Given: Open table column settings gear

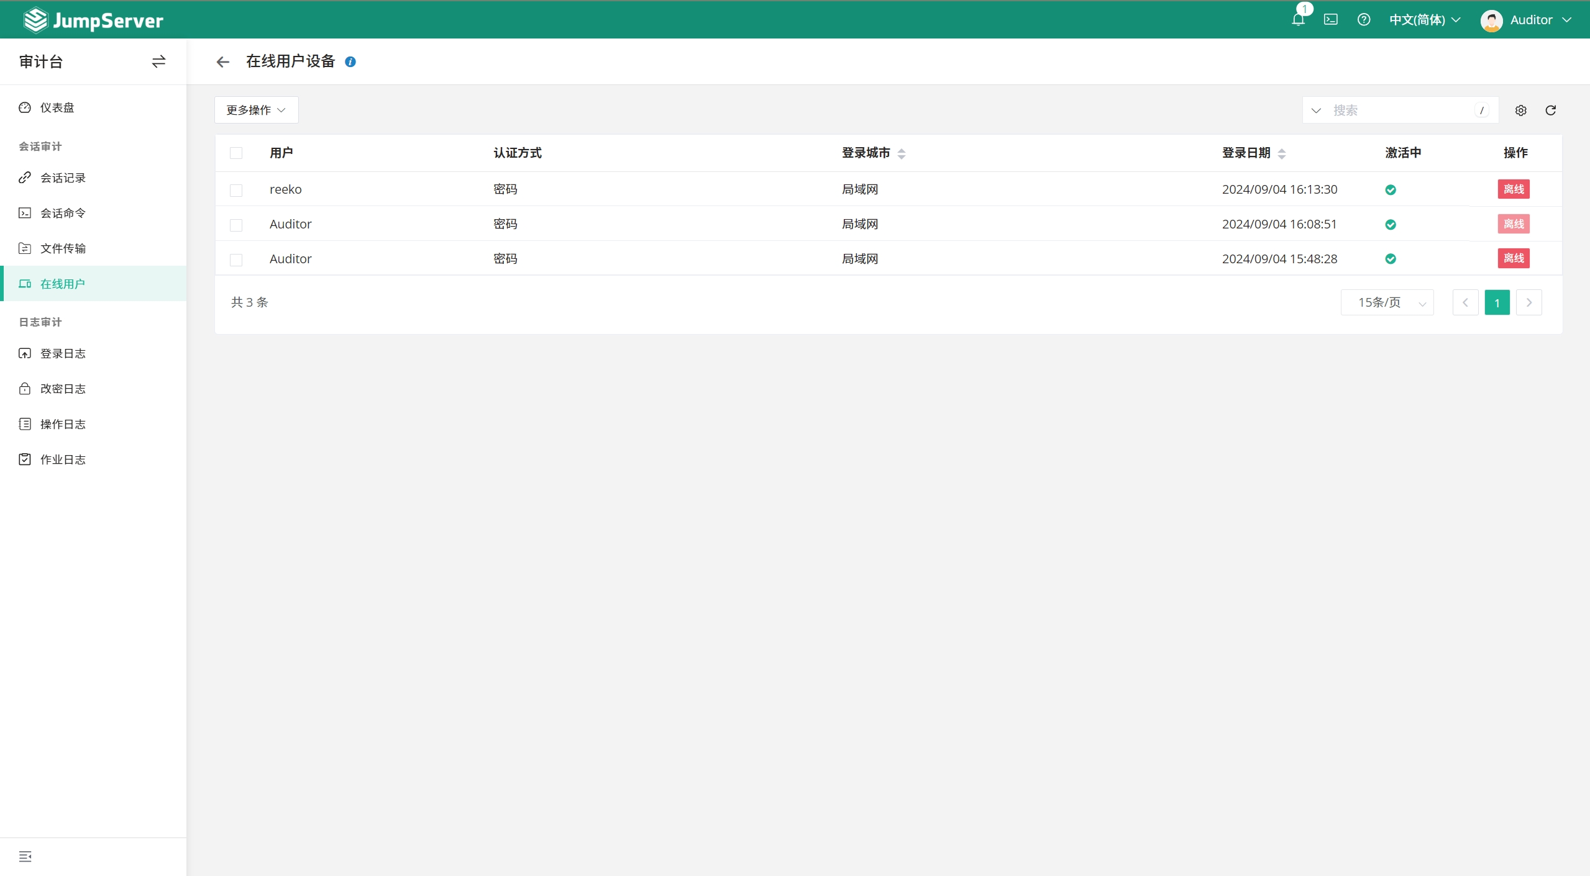Looking at the screenshot, I should click(1521, 111).
